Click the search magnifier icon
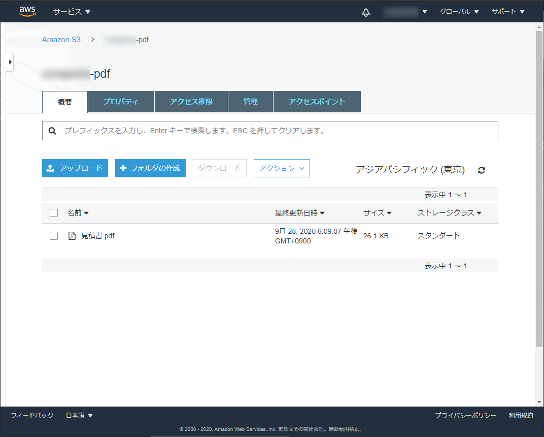Screen dimensions: 544x437 pyautogui.click(x=52, y=131)
